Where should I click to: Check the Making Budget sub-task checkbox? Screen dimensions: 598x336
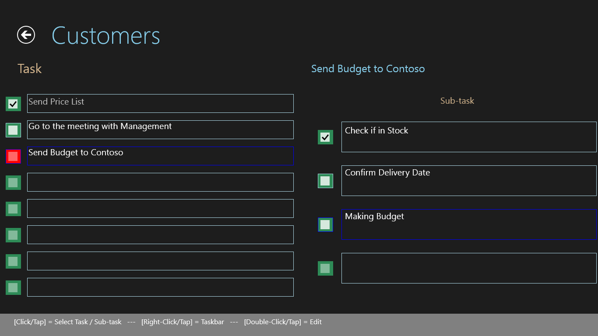tap(325, 225)
